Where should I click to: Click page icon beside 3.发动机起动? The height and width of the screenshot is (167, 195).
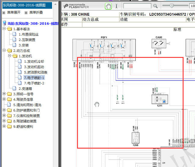[x=20, y=67]
